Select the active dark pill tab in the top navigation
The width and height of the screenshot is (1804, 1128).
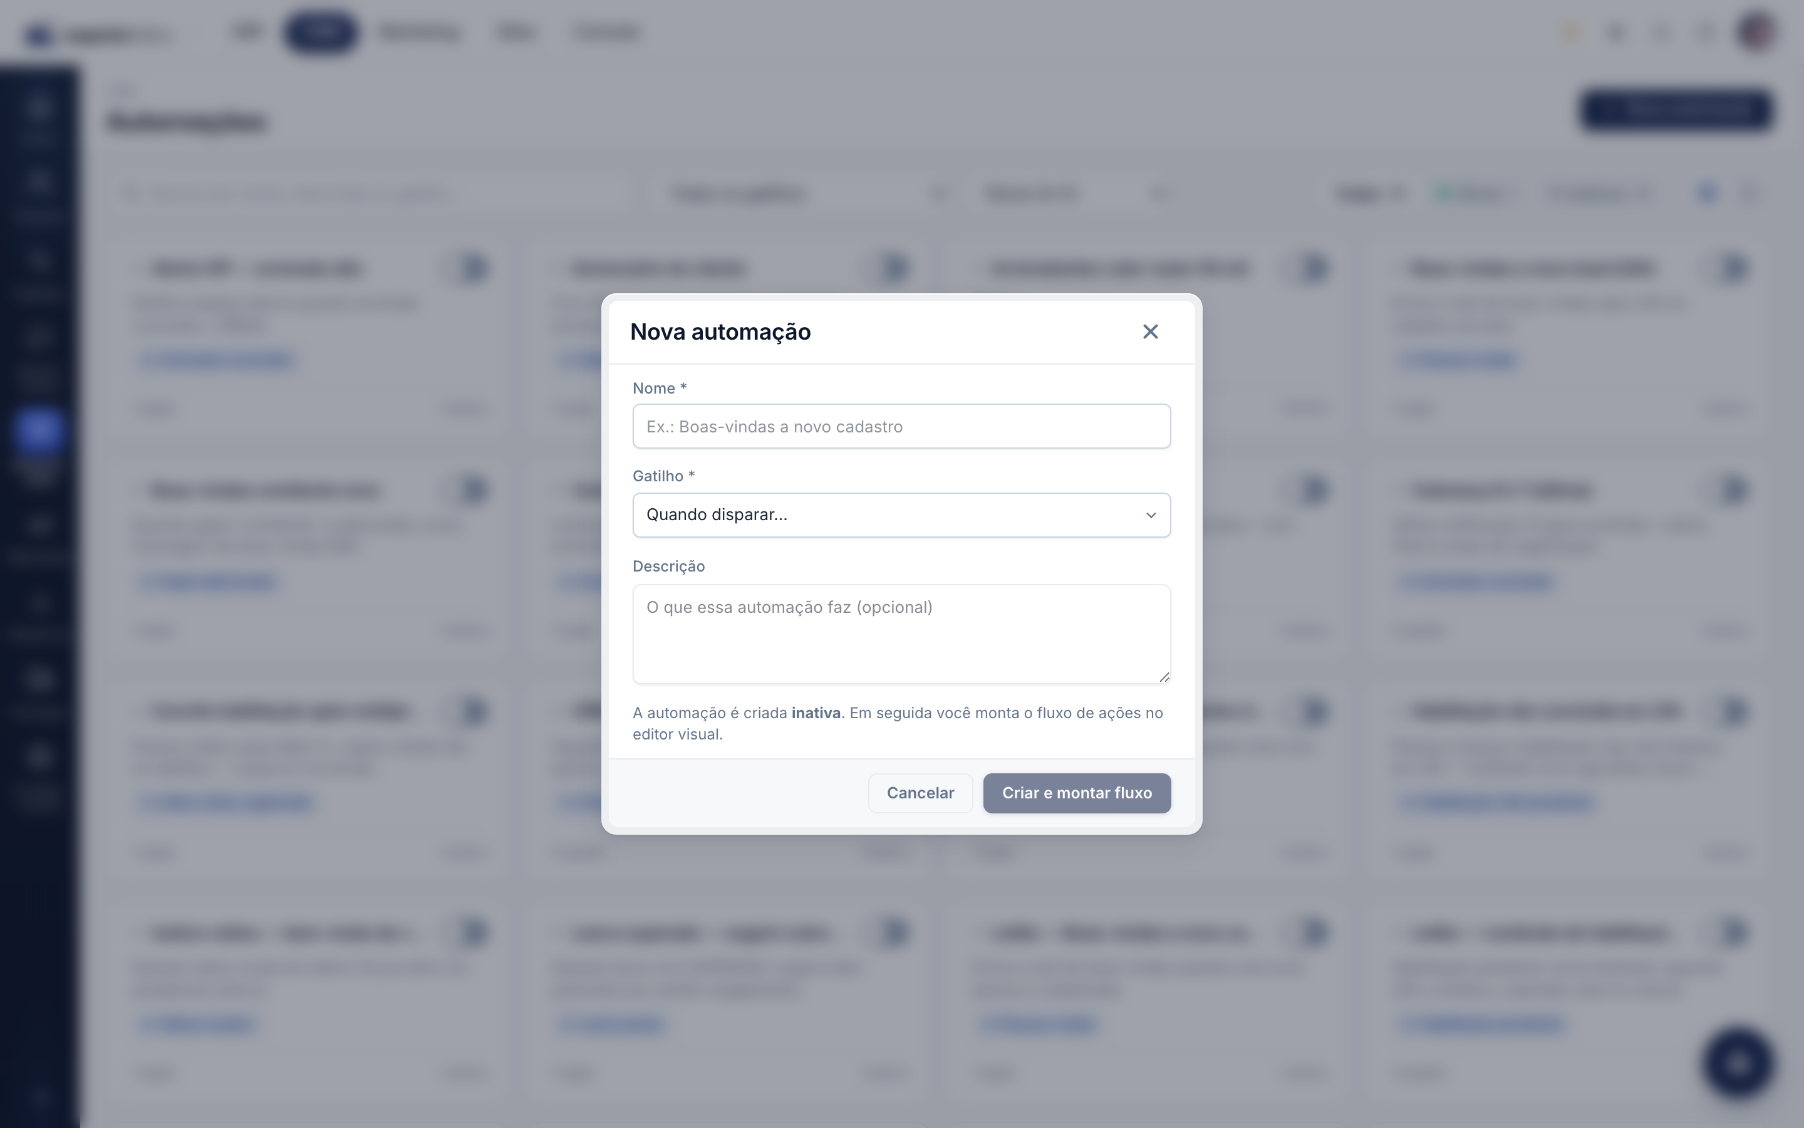tap(321, 32)
